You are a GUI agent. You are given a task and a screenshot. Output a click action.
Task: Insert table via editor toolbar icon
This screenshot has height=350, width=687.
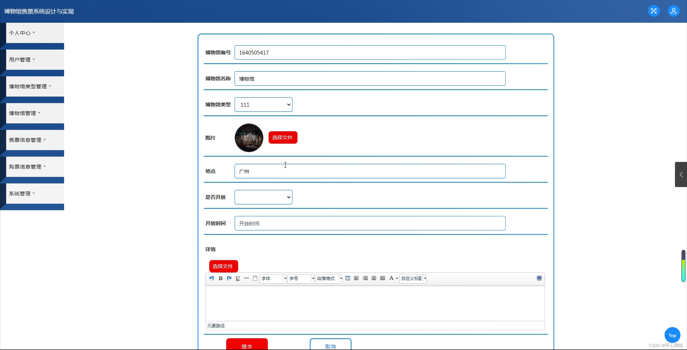tap(348, 278)
